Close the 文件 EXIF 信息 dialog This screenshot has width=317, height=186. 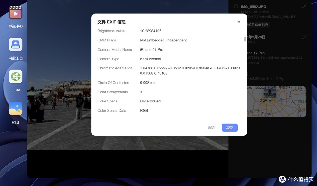pyautogui.click(x=239, y=22)
